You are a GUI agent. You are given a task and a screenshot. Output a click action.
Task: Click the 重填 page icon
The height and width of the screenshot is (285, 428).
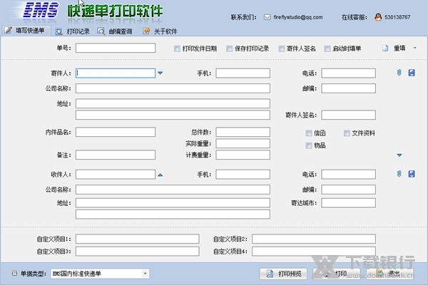pyautogui.click(x=385, y=48)
